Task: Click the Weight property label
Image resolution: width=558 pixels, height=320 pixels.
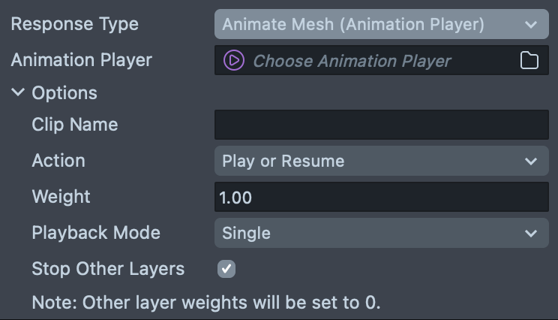Action: (x=61, y=197)
